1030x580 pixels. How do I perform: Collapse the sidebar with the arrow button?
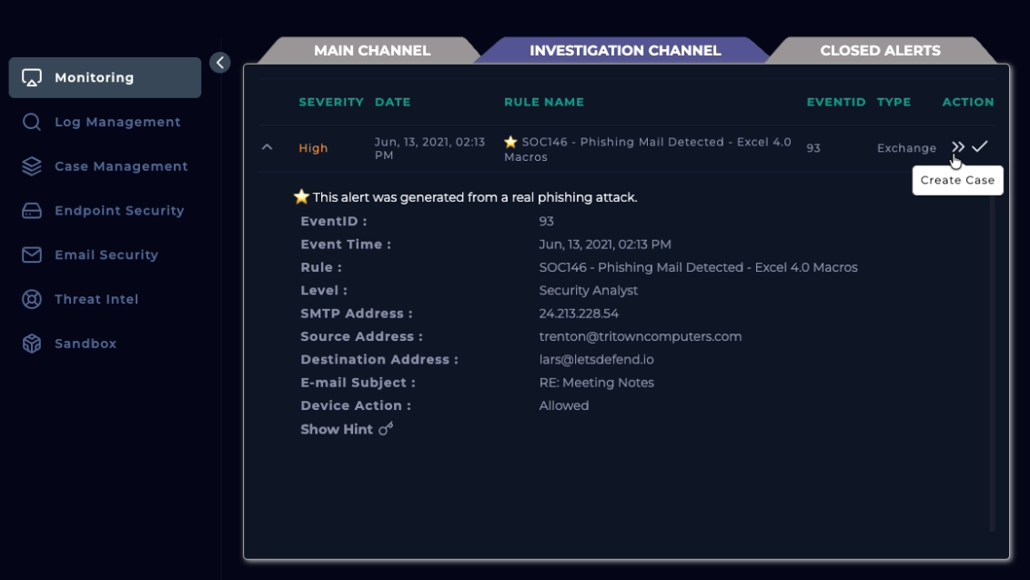pyautogui.click(x=219, y=62)
